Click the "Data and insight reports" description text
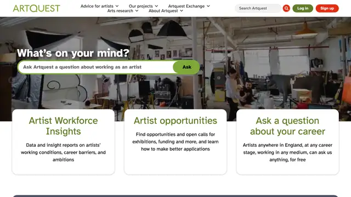The image size is (351, 197). pos(64,152)
